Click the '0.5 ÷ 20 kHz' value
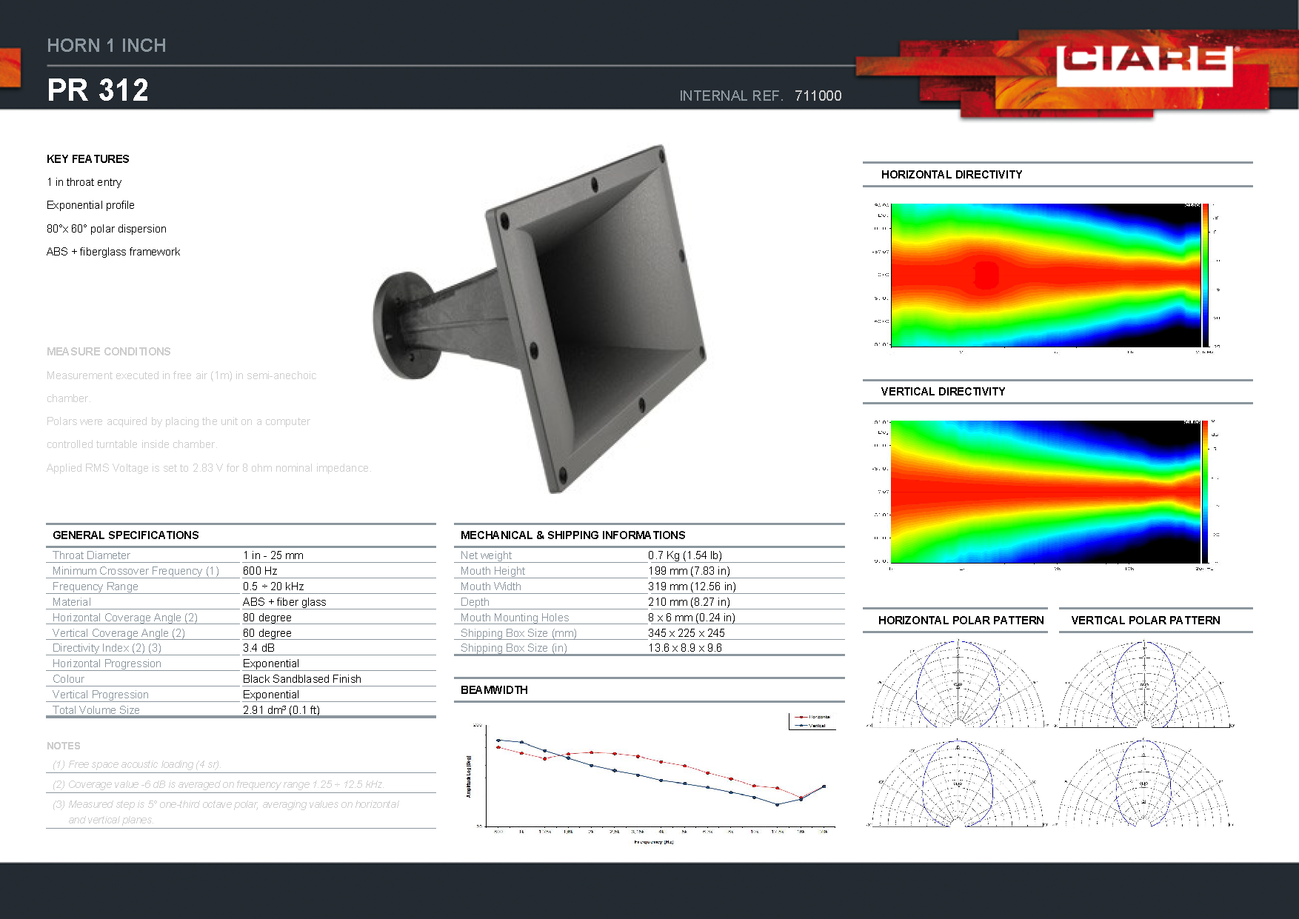Viewport: 1299px width, 919px height. pos(273,587)
